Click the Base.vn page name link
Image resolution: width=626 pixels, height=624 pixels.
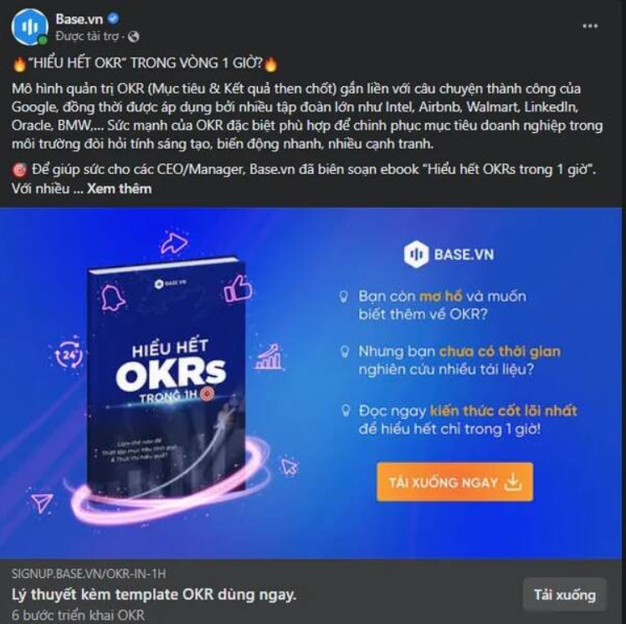[x=79, y=18]
